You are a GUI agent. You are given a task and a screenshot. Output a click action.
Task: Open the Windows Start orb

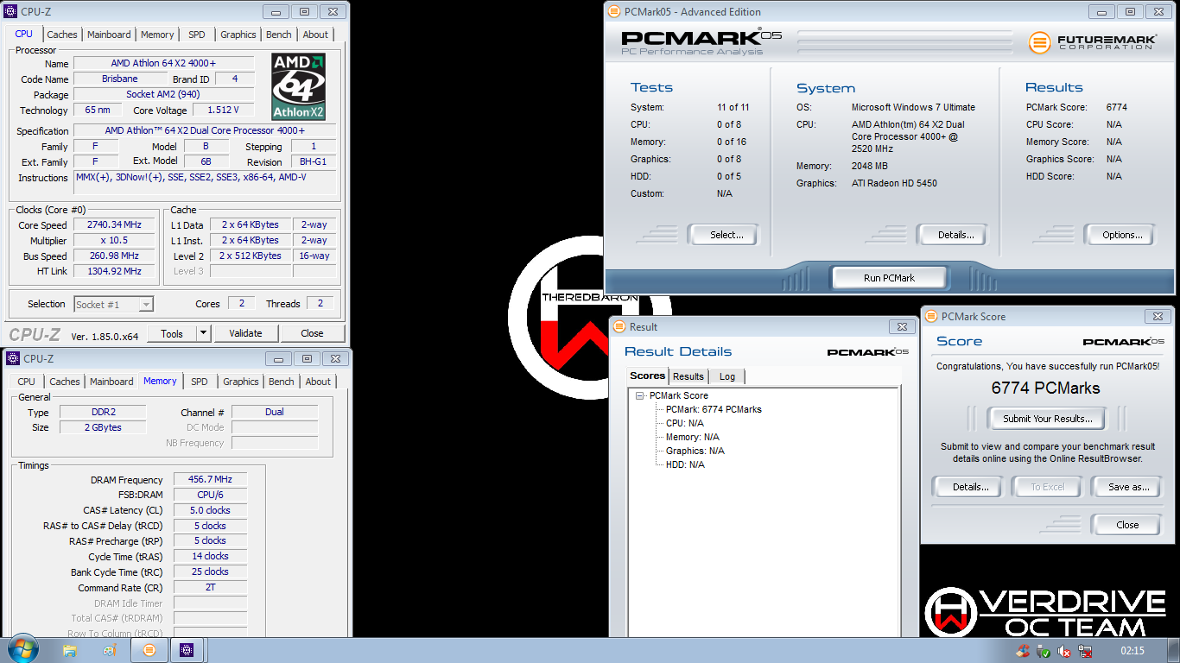coord(23,649)
